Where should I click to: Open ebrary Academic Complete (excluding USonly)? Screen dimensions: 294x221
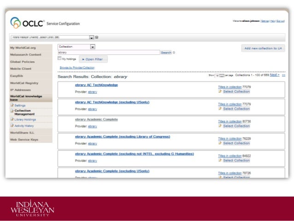point(112,171)
